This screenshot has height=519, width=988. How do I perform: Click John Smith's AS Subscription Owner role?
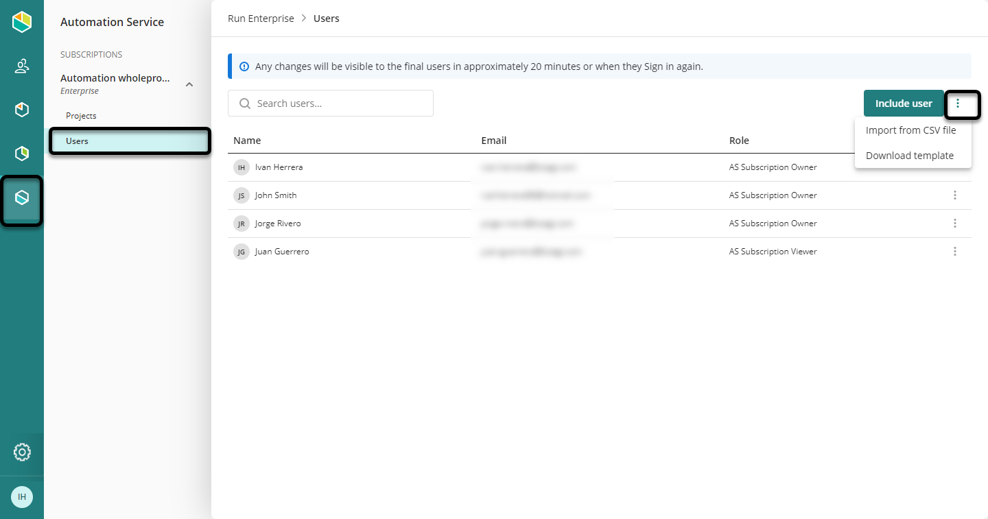773,195
